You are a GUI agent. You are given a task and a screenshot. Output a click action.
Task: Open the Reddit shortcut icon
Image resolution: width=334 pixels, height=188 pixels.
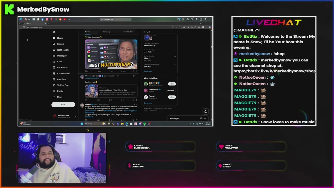60,19
